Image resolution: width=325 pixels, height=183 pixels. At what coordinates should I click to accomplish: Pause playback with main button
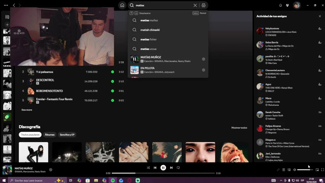[x=163, y=168]
